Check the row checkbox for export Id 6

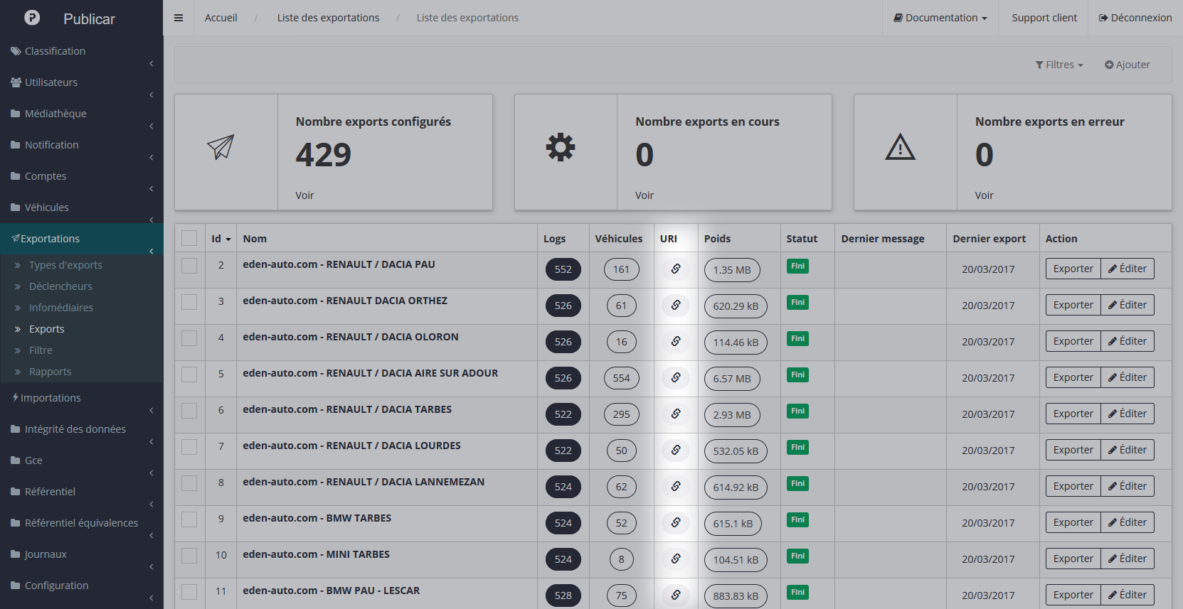[x=189, y=411]
